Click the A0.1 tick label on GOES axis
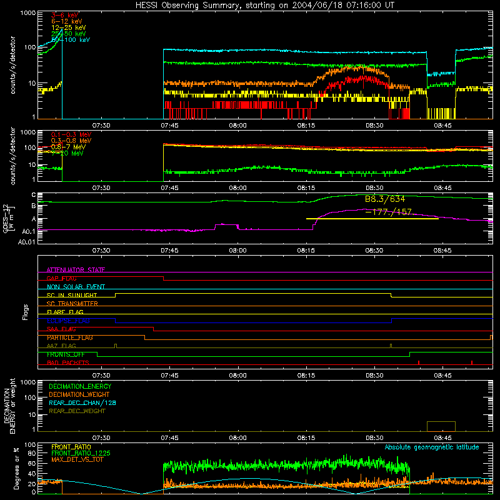 (29, 231)
